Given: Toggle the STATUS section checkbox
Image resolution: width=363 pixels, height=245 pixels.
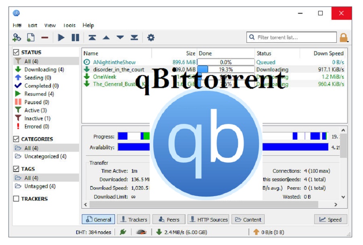Looking at the screenshot, I should coord(16,52).
